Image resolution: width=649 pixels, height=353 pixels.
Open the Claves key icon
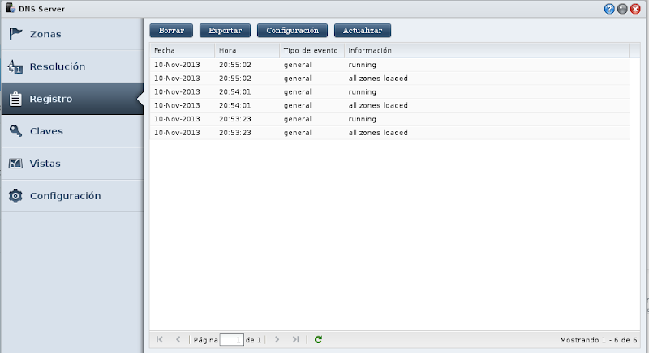tap(15, 131)
